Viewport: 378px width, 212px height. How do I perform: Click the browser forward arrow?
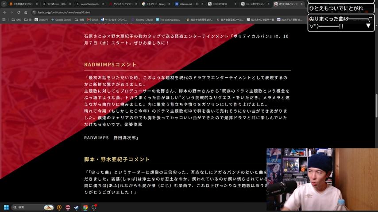(12, 12)
